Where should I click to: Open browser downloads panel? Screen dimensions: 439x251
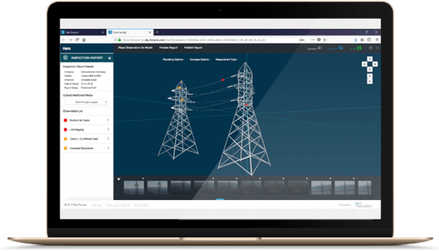(356, 40)
